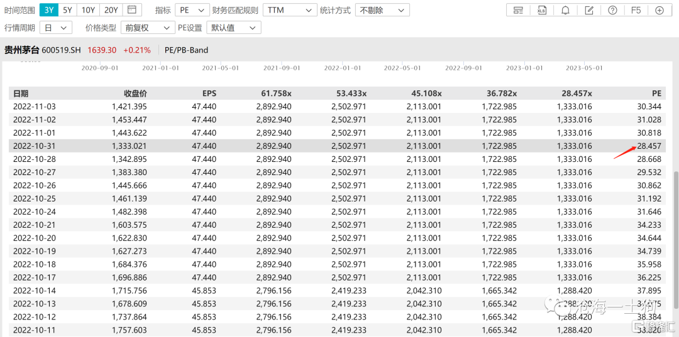This screenshot has width=679, height=337.
Task: Open the 前复权 price type dropdown
Action: pyautogui.click(x=147, y=28)
